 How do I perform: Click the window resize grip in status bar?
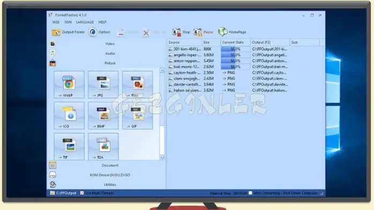(x=322, y=193)
